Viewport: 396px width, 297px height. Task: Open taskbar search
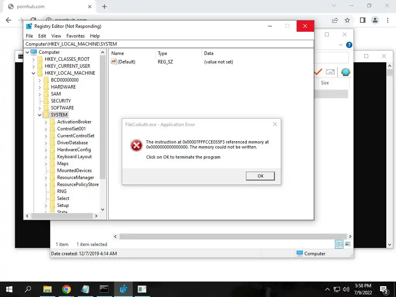point(28,289)
